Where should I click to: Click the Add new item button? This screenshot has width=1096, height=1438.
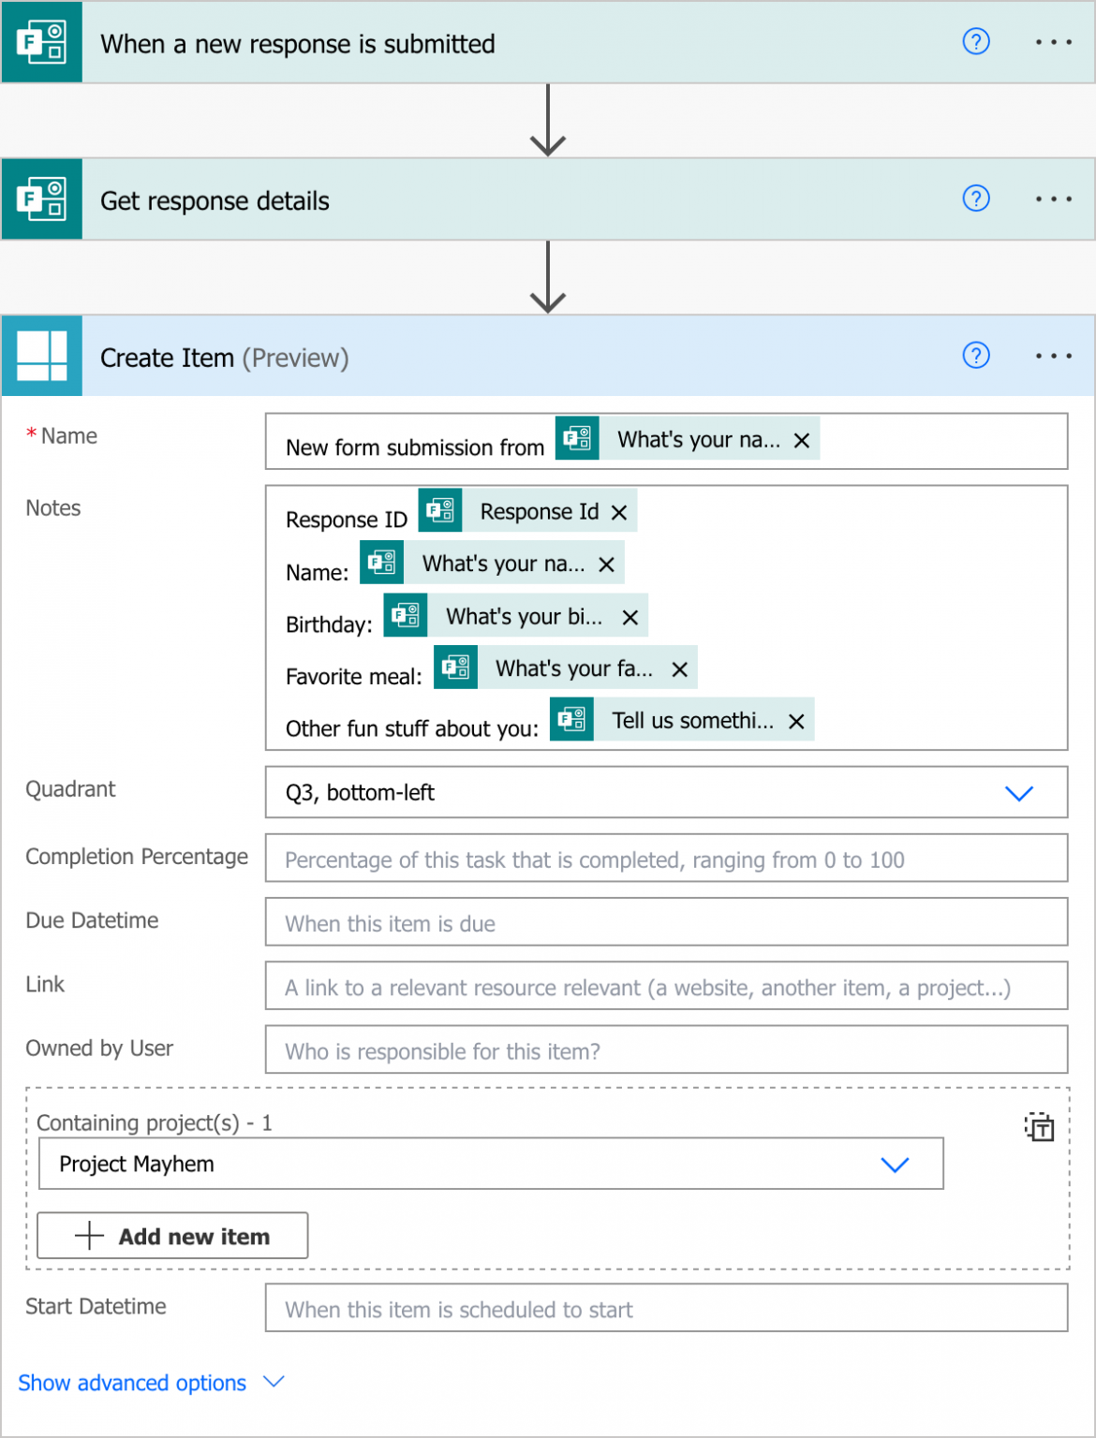coord(172,1235)
